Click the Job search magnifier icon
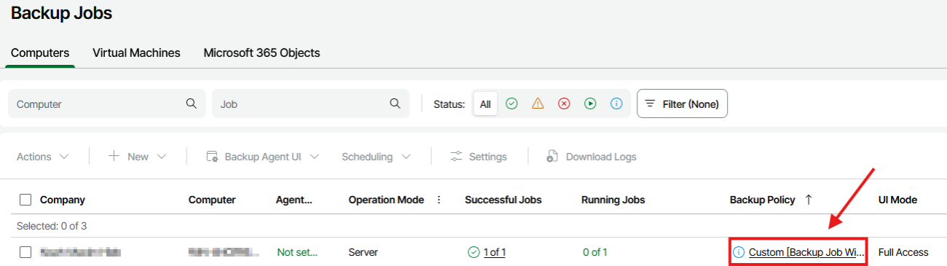This screenshot has width=947, height=266. pyautogui.click(x=396, y=103)
